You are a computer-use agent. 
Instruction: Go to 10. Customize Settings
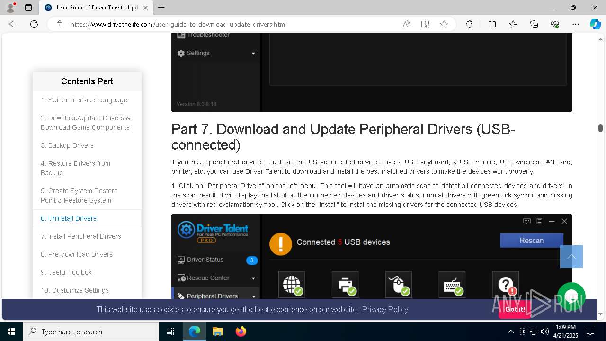[75, 290]
